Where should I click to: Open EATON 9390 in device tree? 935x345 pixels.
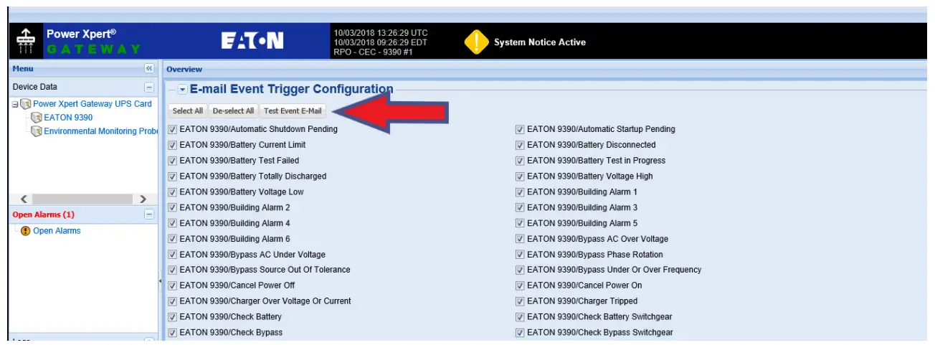(68, 118)
